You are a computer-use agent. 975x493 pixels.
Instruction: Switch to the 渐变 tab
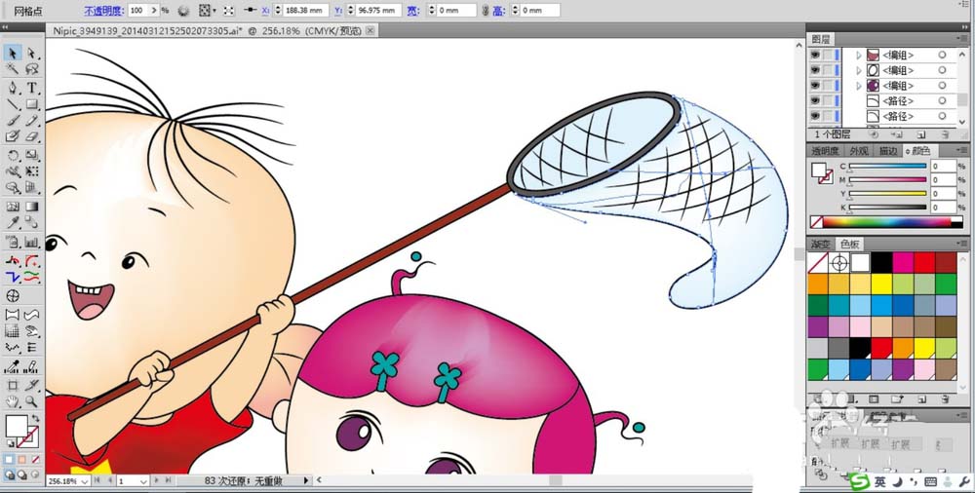[x=820, y=245]
